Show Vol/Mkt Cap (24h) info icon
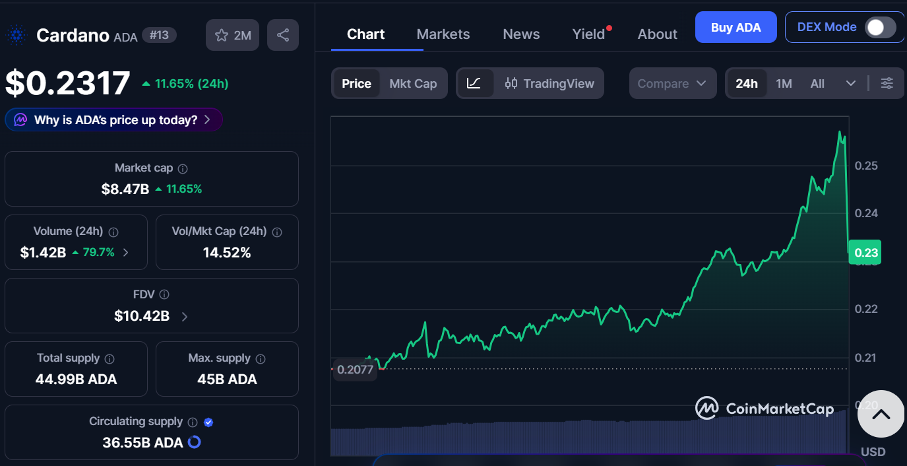Image resolution: width=907 pixels, height=466 pixels. pyautogui.click(x=277, y=232)
